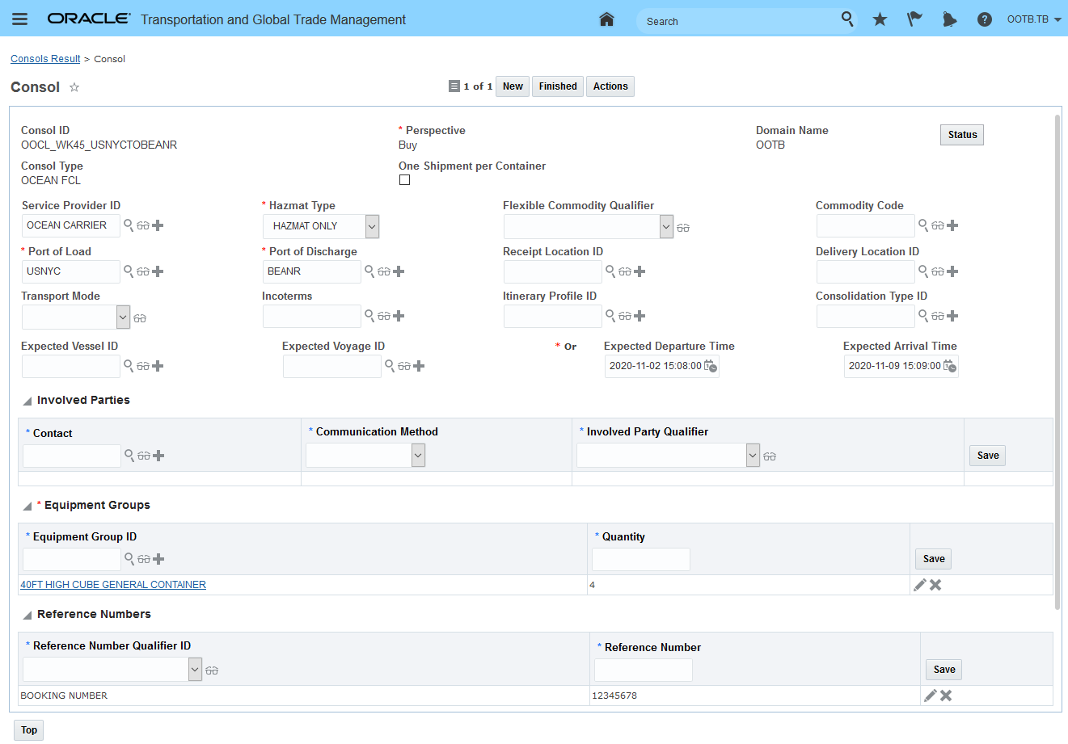Open the record list icon beside 1 of 1
This screenshot has width=1068, height=744.
pos(454,86)
